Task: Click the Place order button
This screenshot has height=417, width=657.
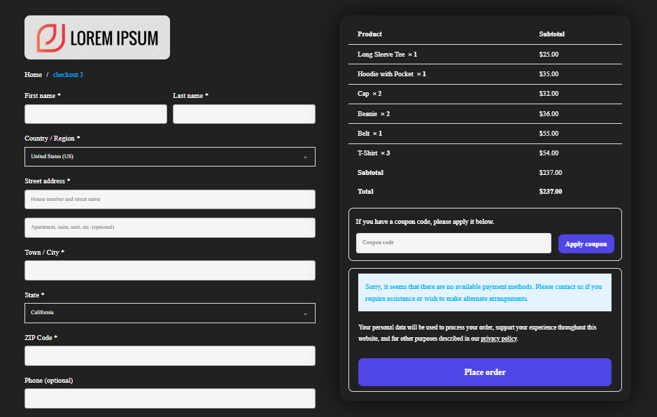Action: click(x=484, y=372)
